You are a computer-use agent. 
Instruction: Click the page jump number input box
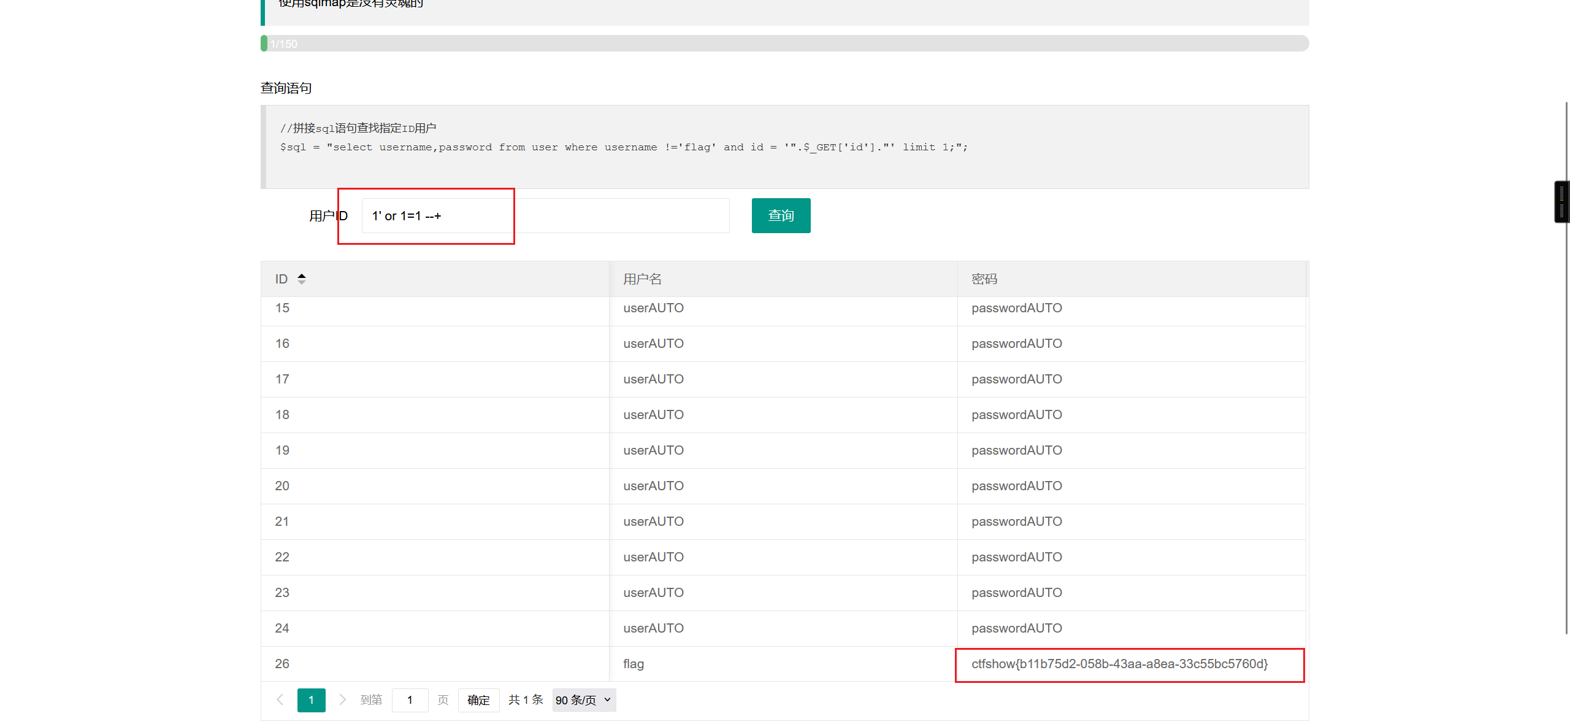point(410,700)
